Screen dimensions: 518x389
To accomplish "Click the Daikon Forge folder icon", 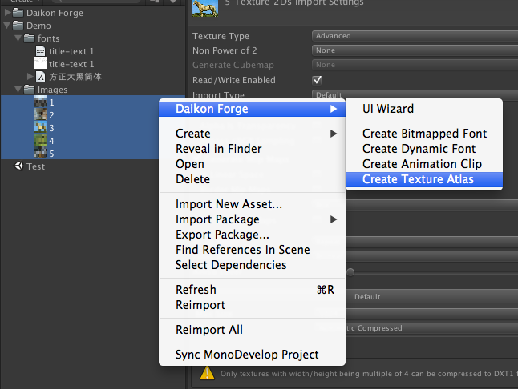I will [x=18, y=13].
